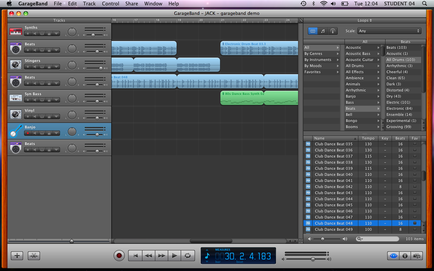
Task: Open the Track menu
Action: (89, 4)
